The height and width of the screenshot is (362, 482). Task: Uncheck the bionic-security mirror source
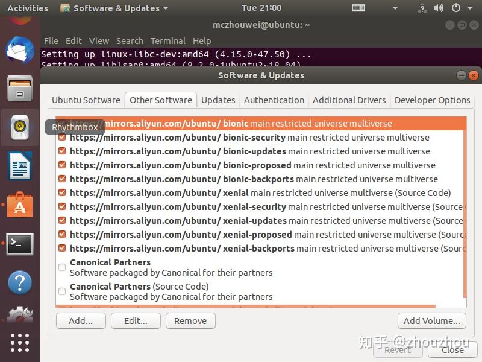tap(61, 138)
